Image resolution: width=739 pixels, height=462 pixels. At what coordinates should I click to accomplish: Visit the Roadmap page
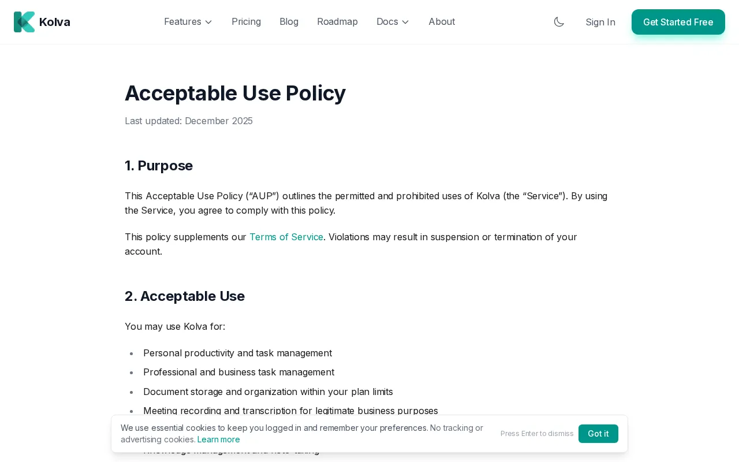(337, 22)
